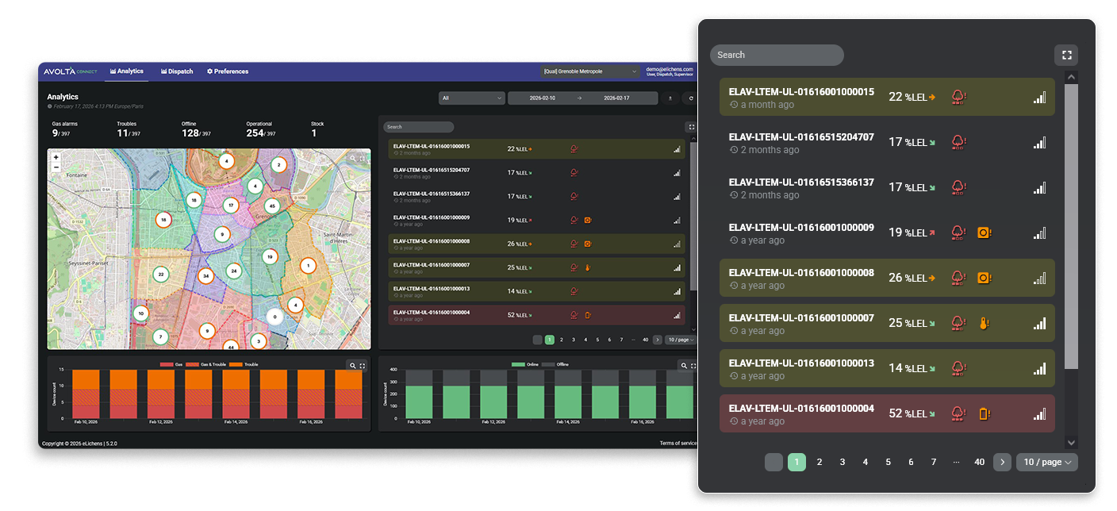Pick start date 2026-02-10 field
The height and width of the screenshot is (511, 1117).
[x=543, y=98]
